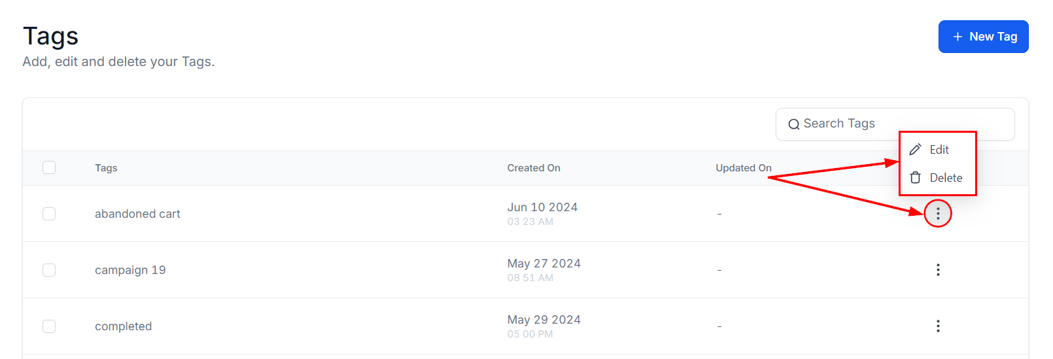Select the completed tag checkbox

click(x=49, y=326)
